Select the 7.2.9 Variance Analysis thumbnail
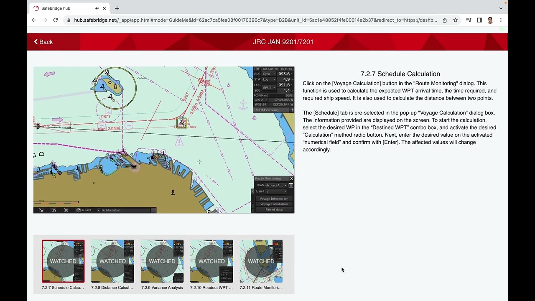535x301 pixels. [162, 261]
